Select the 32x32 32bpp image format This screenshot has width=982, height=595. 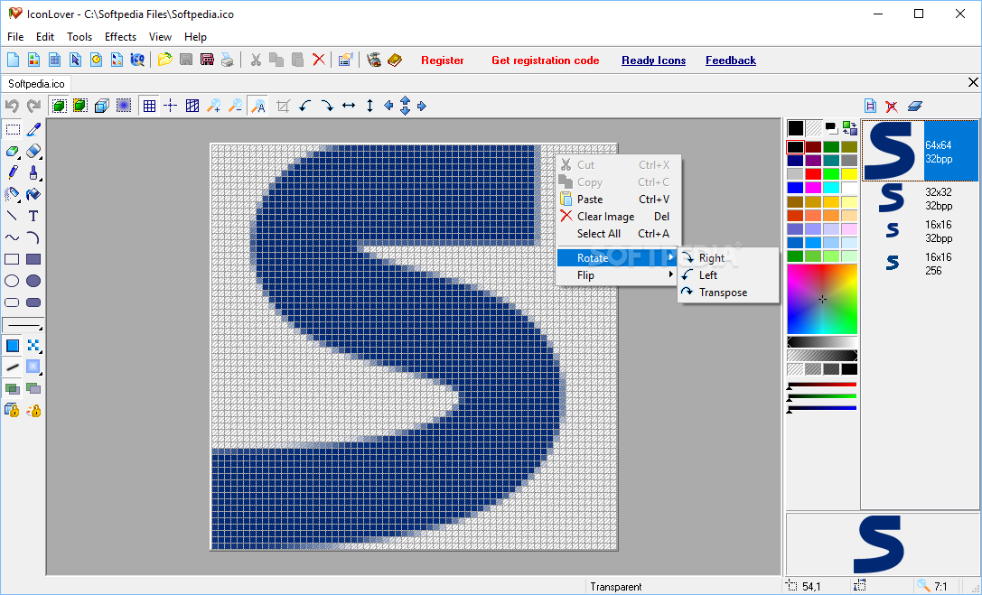coord(920,199)
